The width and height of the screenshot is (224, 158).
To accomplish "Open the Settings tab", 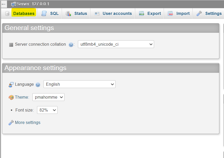I will tap(213, 13).
